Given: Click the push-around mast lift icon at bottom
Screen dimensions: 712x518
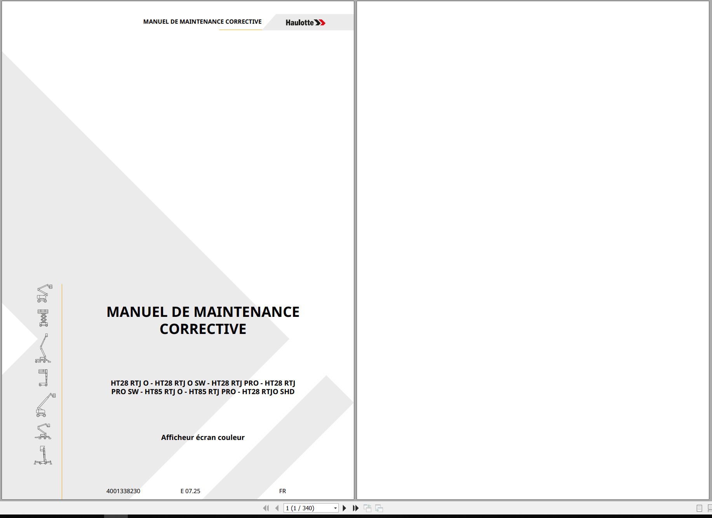Looking at the screenshot, I should click(43, 455).
